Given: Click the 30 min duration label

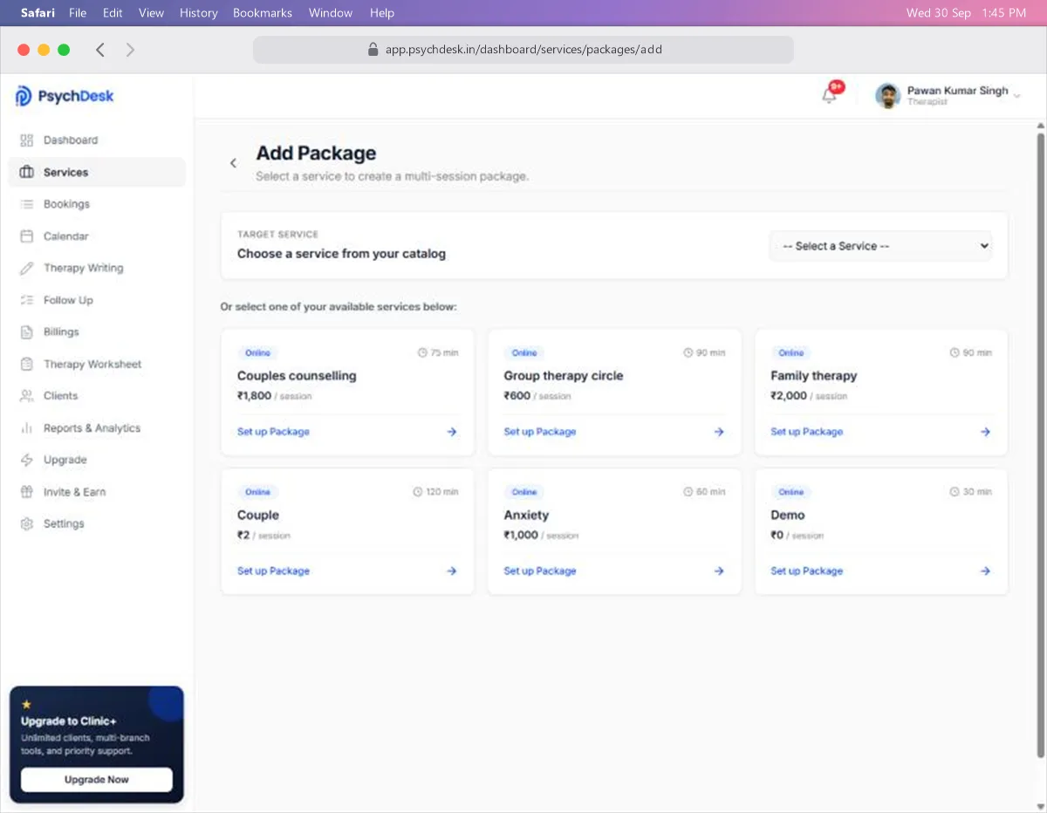Looking at the screenshot, I should click(x=970, y=492).
